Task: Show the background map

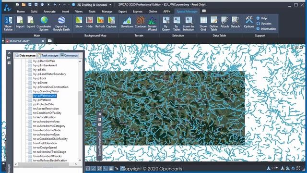Action: [x=79, y=22]
